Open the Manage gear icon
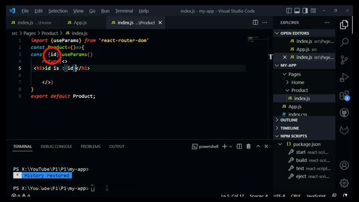 click(344, 183)
